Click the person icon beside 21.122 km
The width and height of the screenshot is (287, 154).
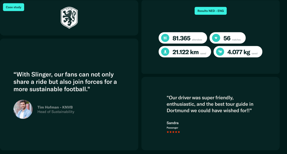165,52
